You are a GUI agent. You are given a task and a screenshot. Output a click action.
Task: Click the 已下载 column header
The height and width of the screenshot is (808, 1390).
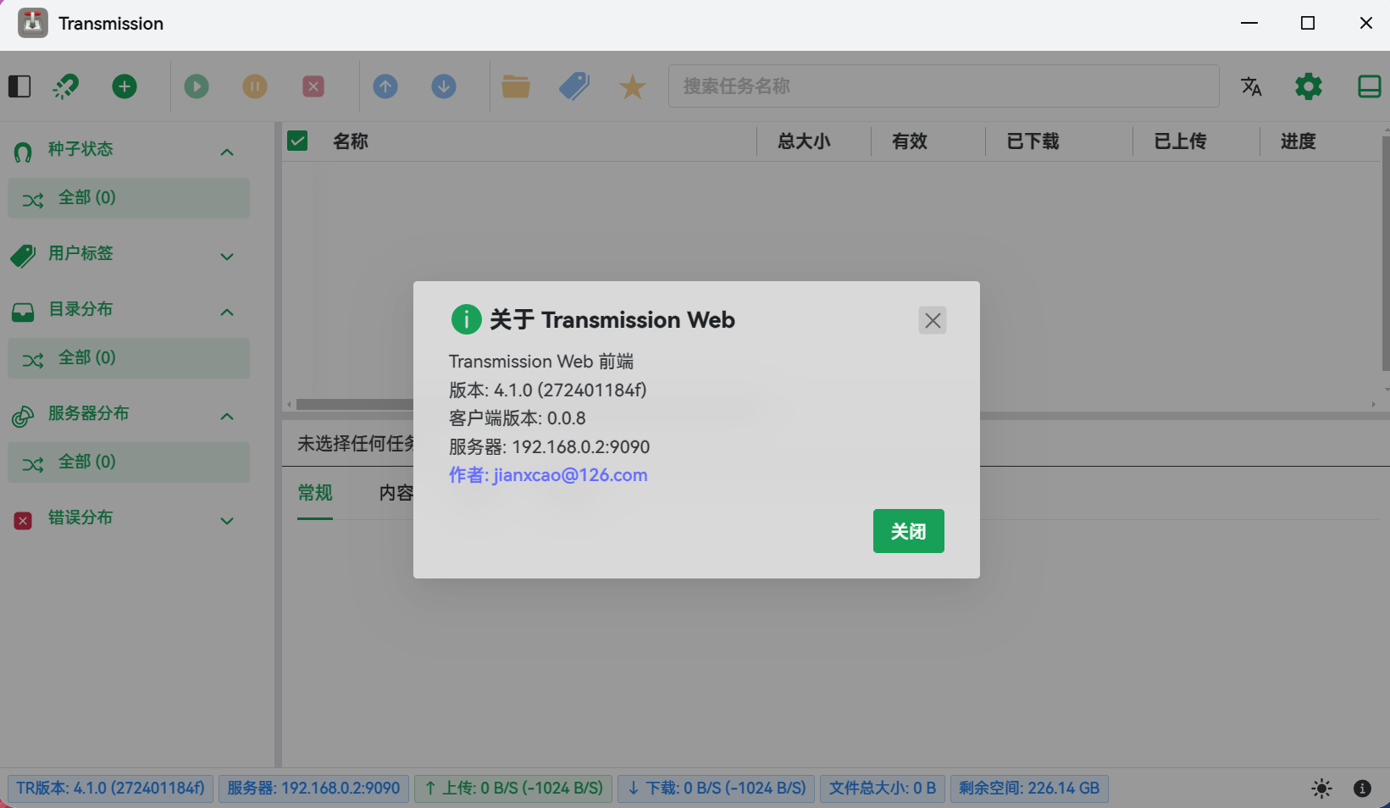click(1033, 141)
